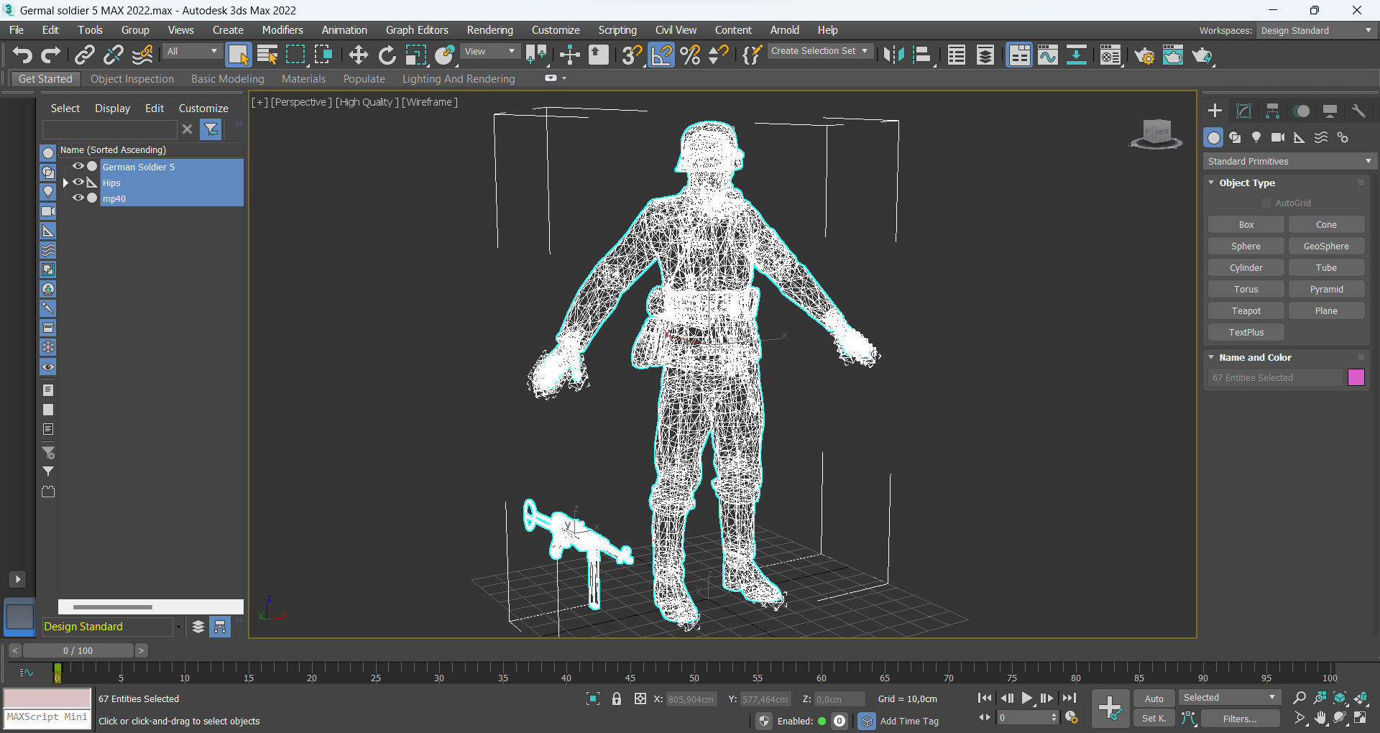Toggle selection lock icon in status bar
Screen dimensions: 1380x733
(x=617, y=699)
